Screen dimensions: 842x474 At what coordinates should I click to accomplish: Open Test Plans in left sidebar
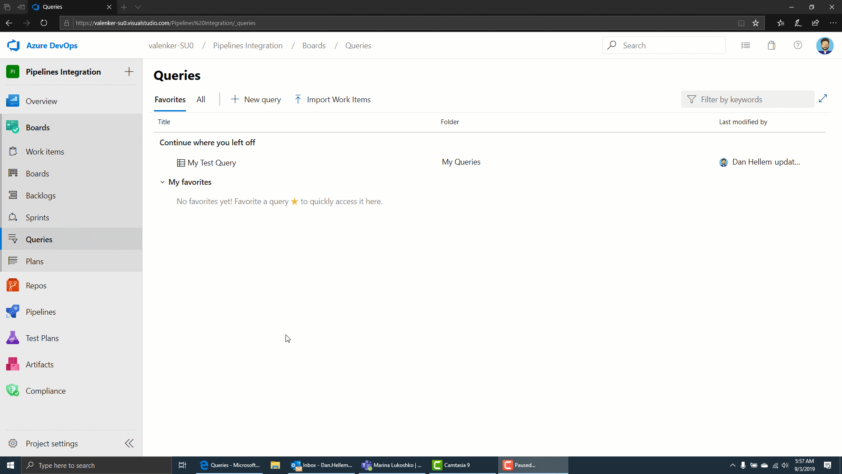pos(42,338)
